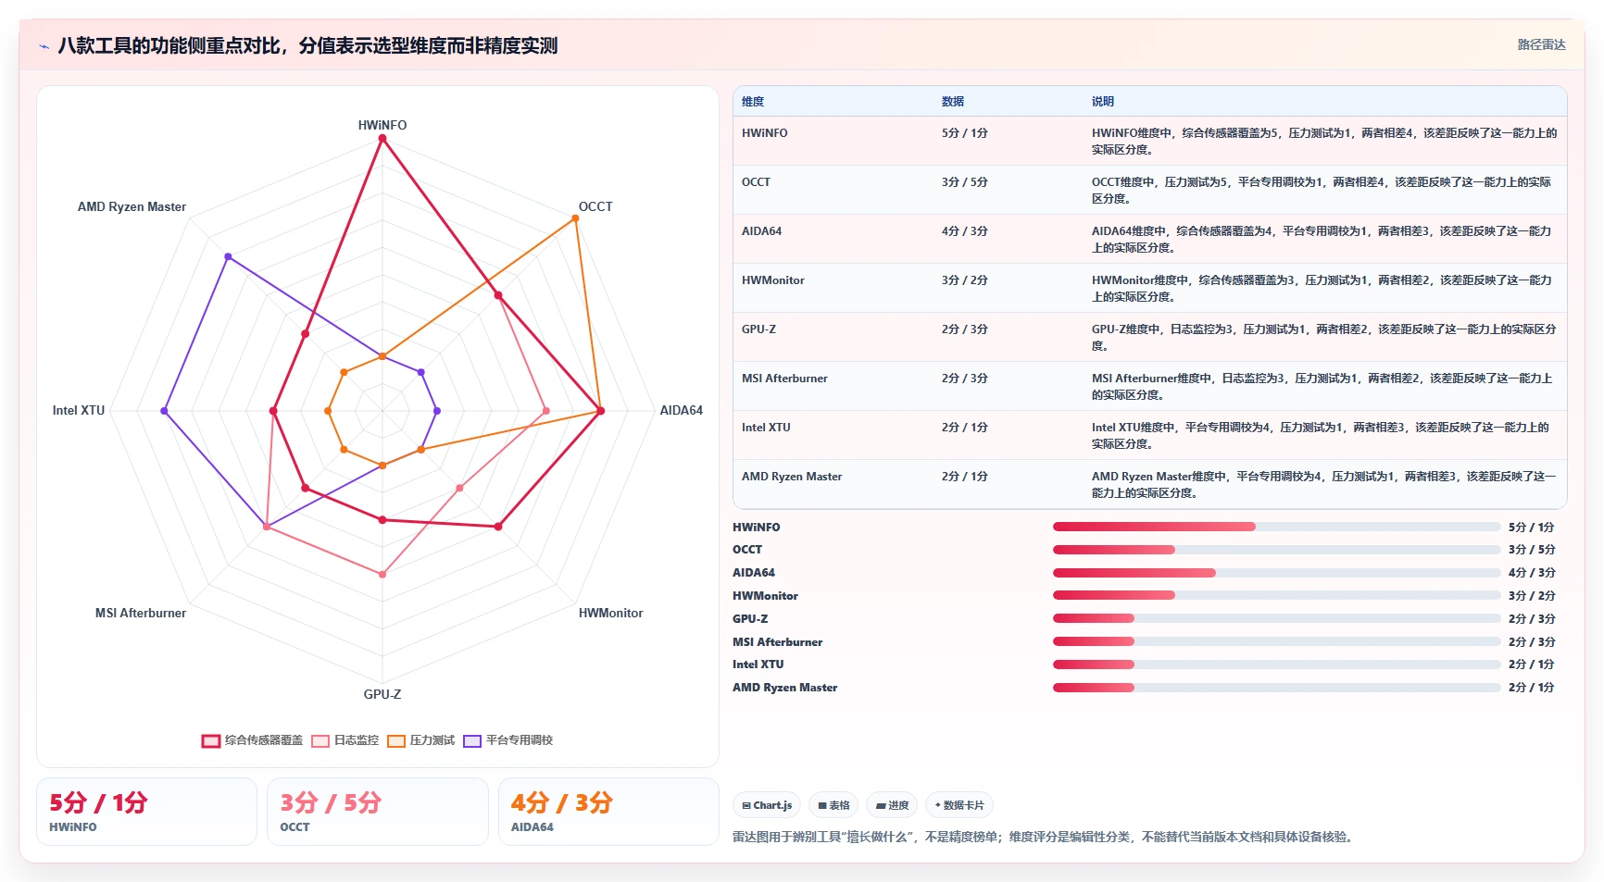Click 3分 / 2分 beside HWMonitor progress bar

1532,595
